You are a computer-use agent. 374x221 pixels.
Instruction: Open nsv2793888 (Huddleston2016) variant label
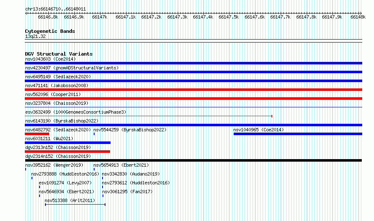click(x=65, y=174)
